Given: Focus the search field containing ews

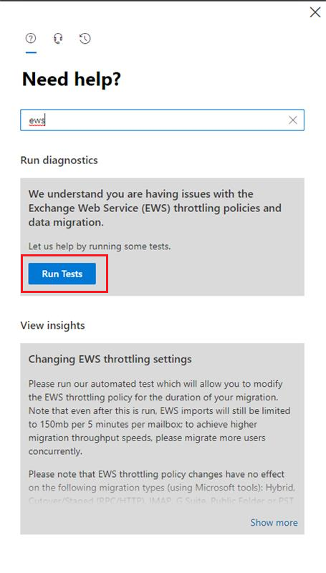Looking at the screenshot, I should [162, 120].
